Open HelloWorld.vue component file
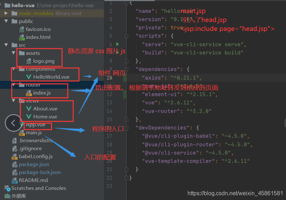Viewport: 286px width, 200px height. pos(51,77)
